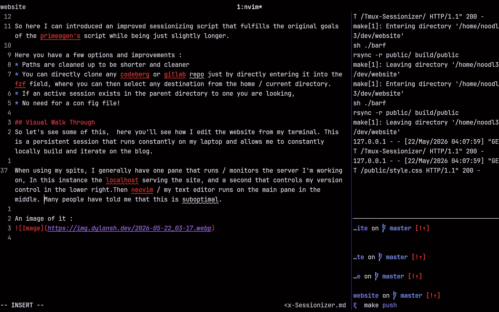Click the 'T /public/style.css HTTP/1.1" 200 -' log line
Image resolution: width=499 pixels, height=312 pixels.
(417, 171)
